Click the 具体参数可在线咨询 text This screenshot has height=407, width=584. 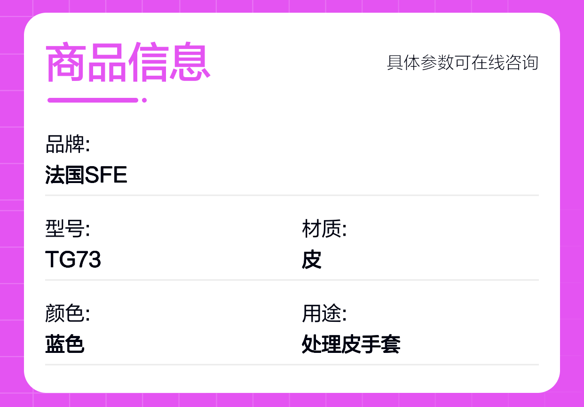tap(463, 63)
